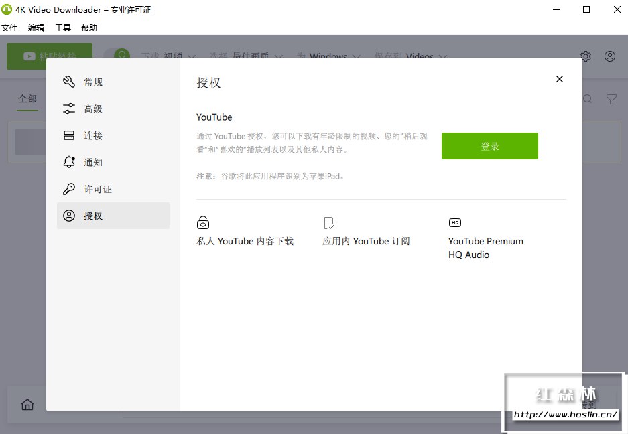
Task: Click the YouTube Premium HQ Audio label
Action: (486, 248)
